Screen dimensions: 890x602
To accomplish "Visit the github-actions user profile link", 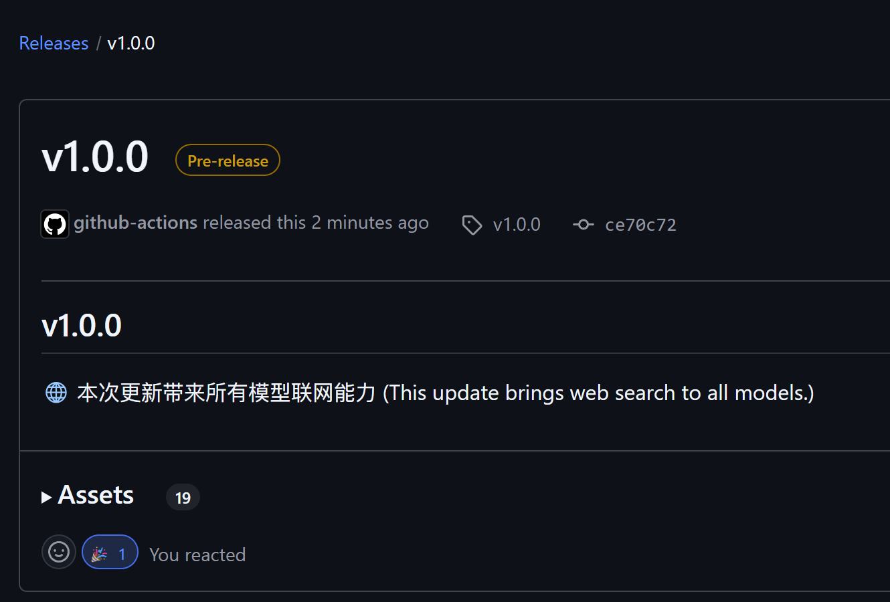I will coord(136,223).
